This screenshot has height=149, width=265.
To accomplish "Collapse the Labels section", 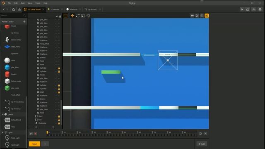I will 2,114.
